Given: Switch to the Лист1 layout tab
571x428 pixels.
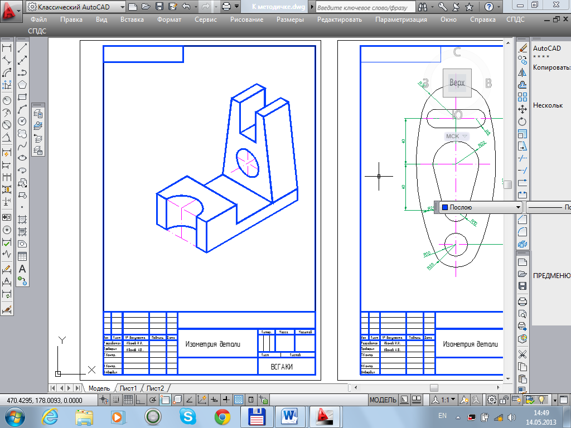Looking at the screenshot, I should click(x=128, y=388).
